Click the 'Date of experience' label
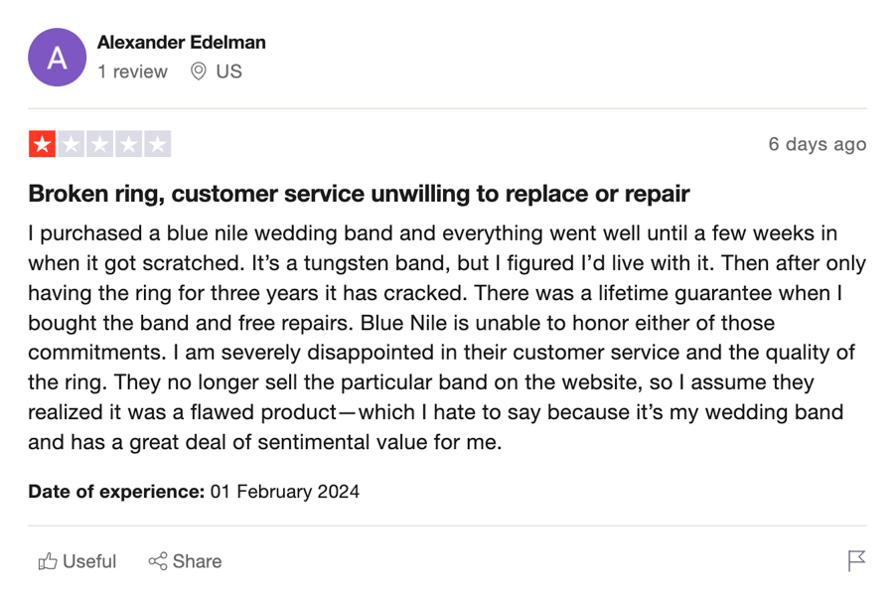 [x=116, y=492]
